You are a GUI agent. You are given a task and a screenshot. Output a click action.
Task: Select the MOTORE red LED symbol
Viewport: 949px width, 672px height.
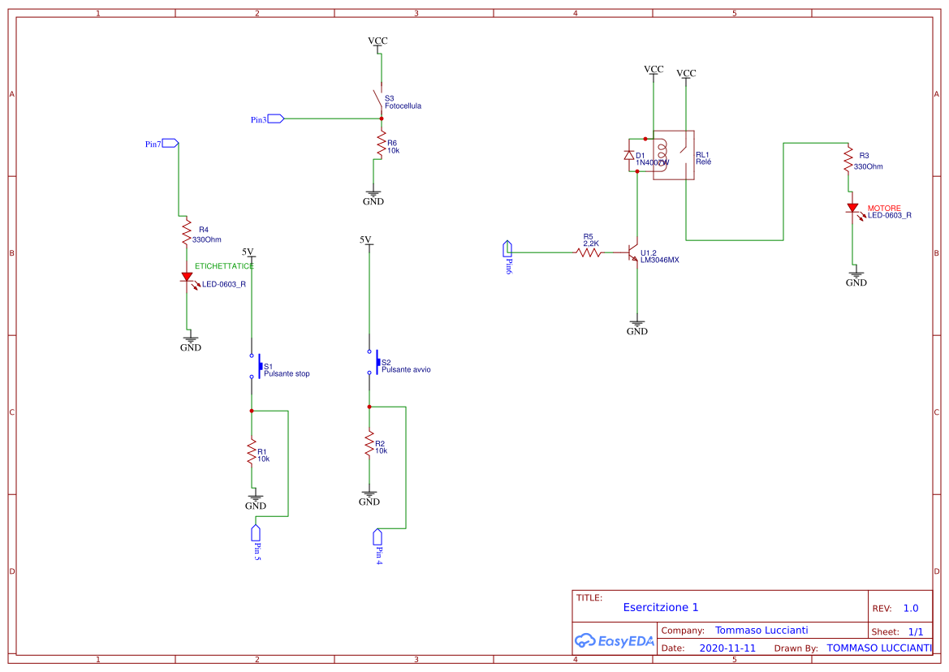pos(855,209)
